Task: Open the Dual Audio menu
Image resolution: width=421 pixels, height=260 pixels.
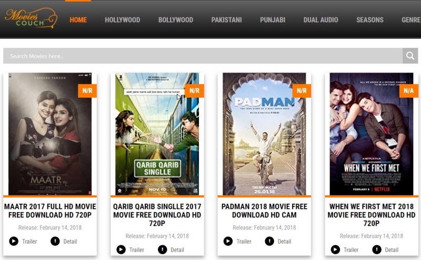Action: [320, 20]
